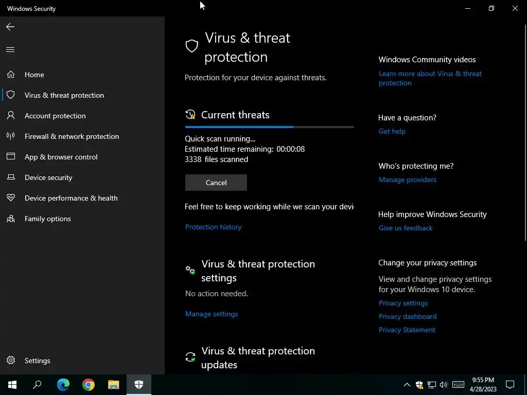Open File Explorer from taskbar
Image resolution: width=527 pixels, height=395 pixels.
pyautogui.click(x=114, y=385)
